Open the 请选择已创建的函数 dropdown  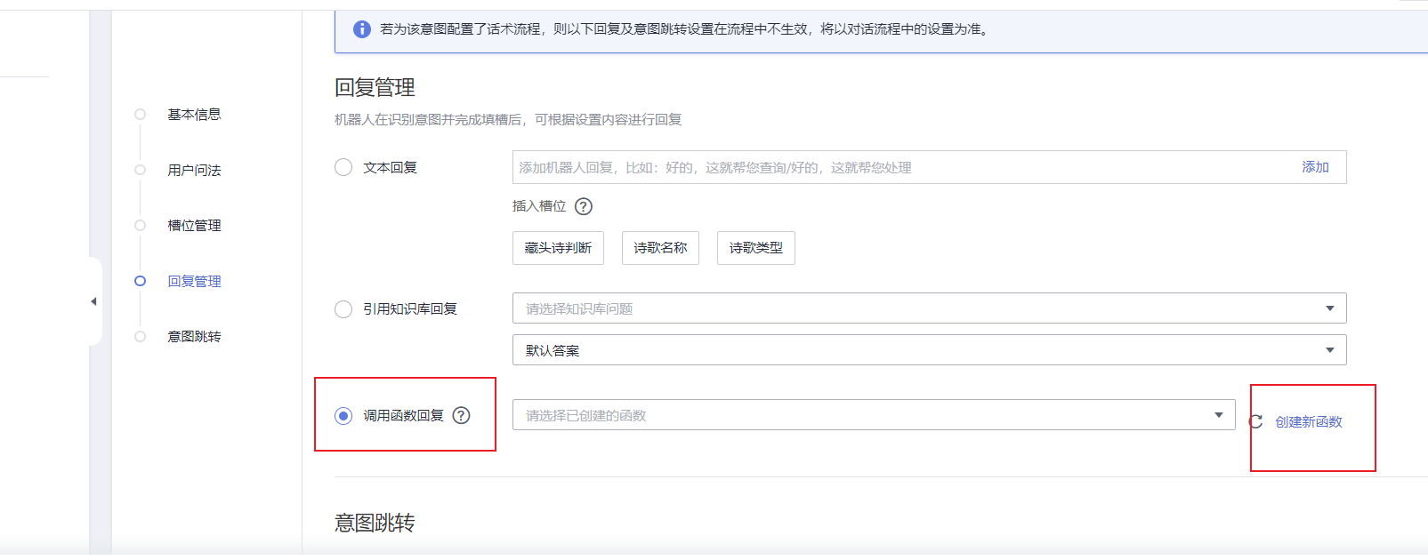point(873,415)
